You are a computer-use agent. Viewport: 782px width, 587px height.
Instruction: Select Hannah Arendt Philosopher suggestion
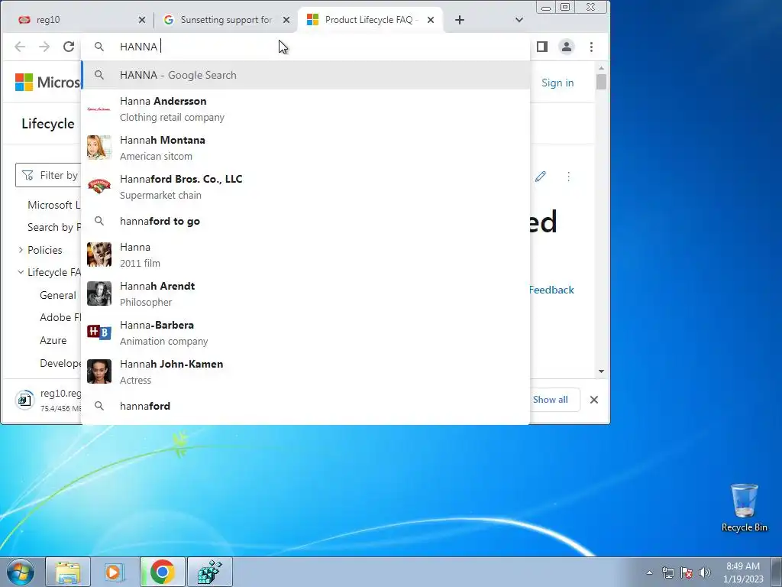[305, 294]
